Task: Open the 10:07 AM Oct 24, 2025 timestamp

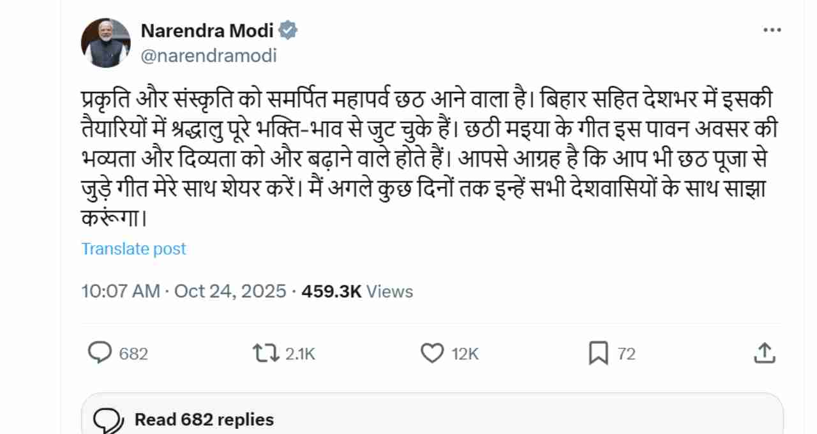Action: [184, 292]
